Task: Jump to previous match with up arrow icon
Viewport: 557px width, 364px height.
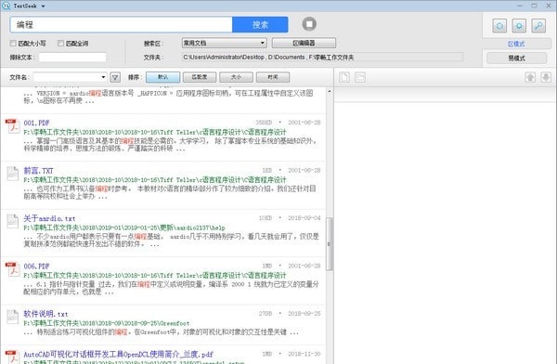Action: [530, 77]
